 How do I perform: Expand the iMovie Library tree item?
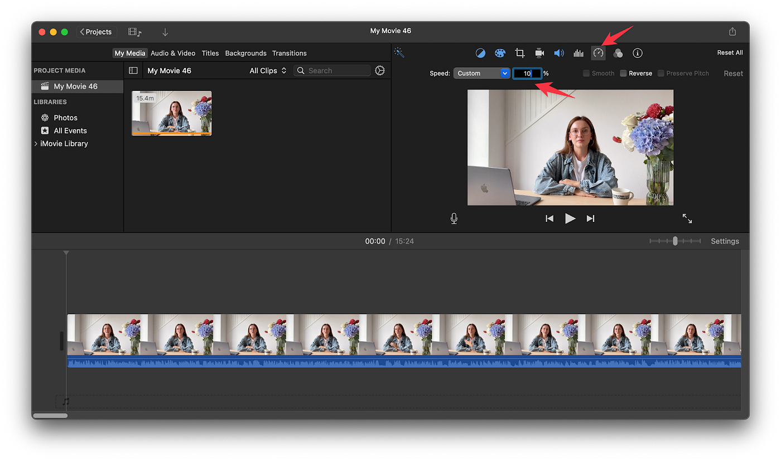click(36, 144)
